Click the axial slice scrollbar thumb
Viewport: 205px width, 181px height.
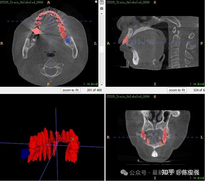(102, 49)
